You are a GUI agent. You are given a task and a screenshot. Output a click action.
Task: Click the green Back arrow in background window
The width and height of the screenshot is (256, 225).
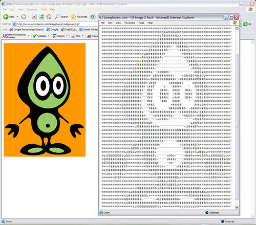pos(6,16)
